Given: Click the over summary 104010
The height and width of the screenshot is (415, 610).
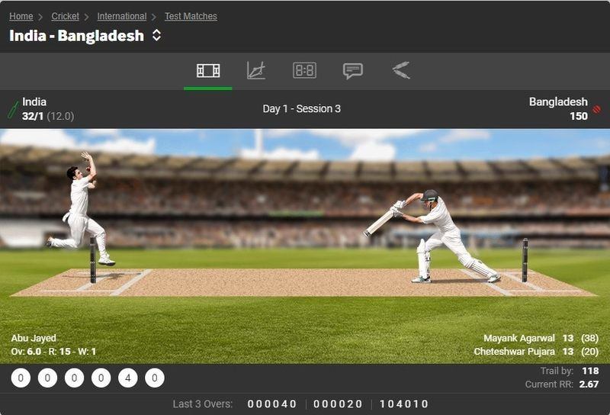Looking at the screenshot, I should [x=404, y=404].
